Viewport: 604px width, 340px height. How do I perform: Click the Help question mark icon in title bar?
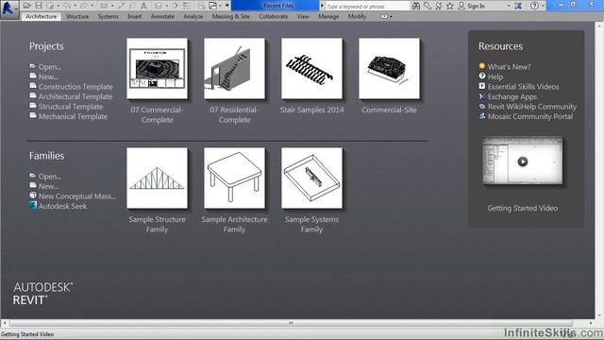pyautogui.click(x=534, y=6)
